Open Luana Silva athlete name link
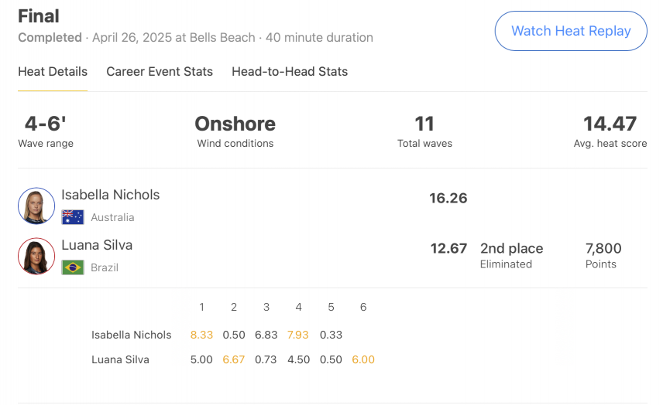Screen dimensions: 663x405 [97, 245]
